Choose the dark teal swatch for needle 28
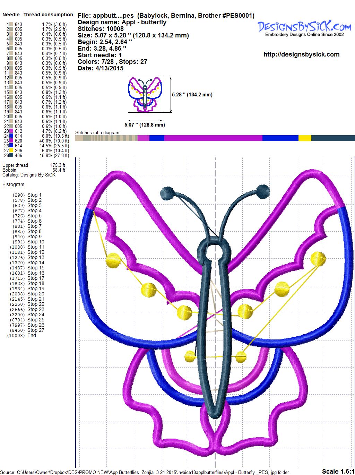355x475 pixels. click(x=11, y=155)
